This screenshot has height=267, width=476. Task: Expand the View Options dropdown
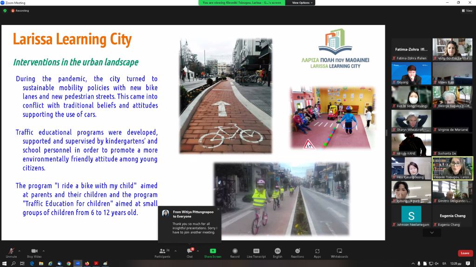(301, 3)
